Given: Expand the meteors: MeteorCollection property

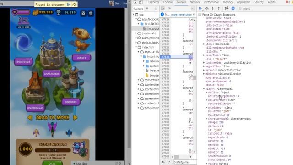Looking at the screenshot, I should pos(204,70).
